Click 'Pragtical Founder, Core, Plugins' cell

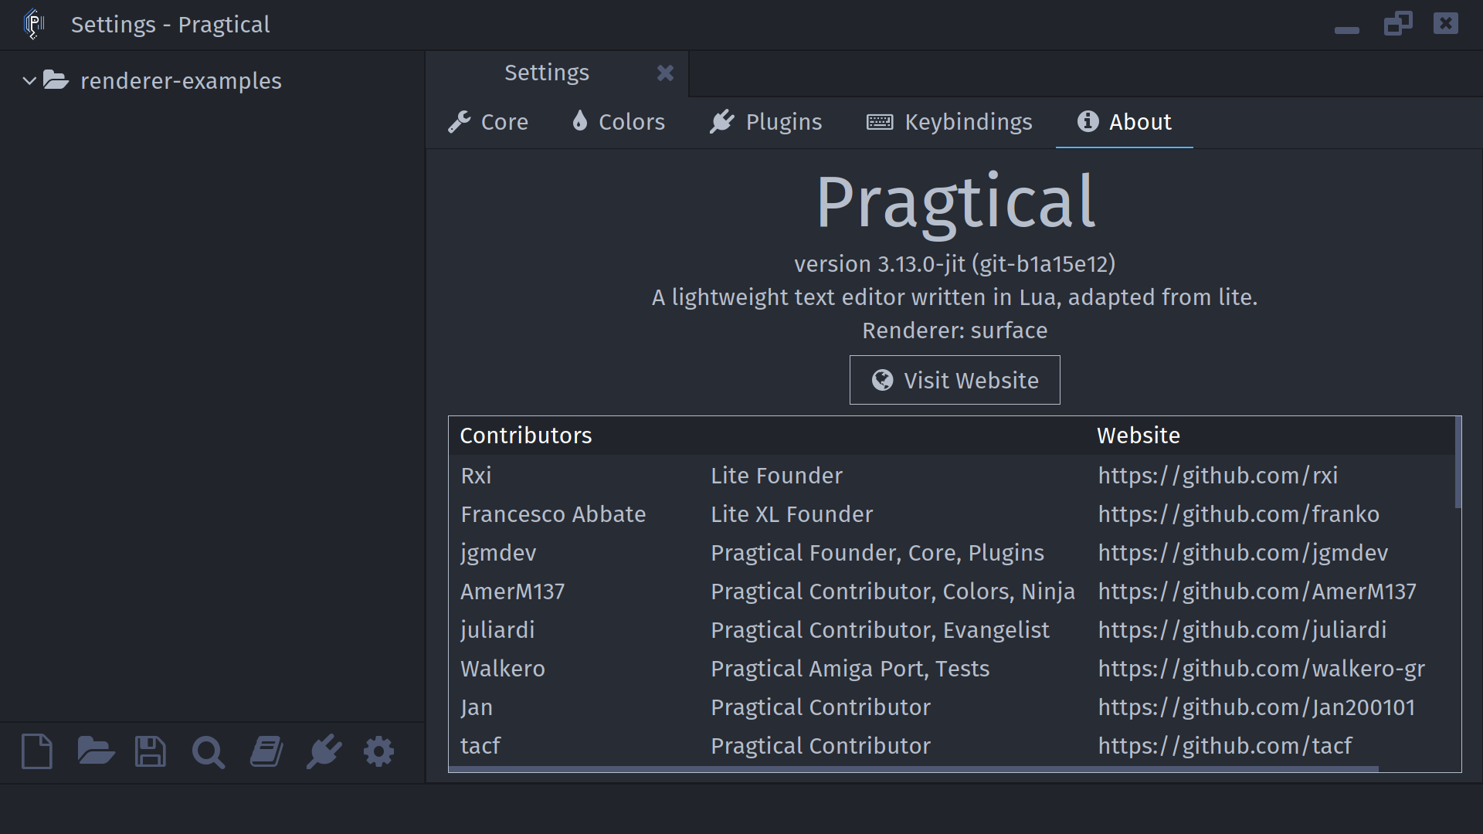[x=877, y=553]
